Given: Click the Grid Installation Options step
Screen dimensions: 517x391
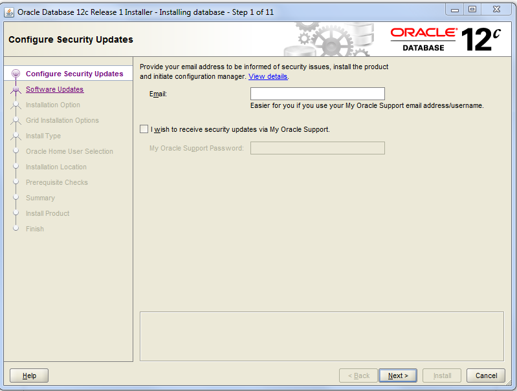Looking at the screenshot, I should click(x=62, y=120).
